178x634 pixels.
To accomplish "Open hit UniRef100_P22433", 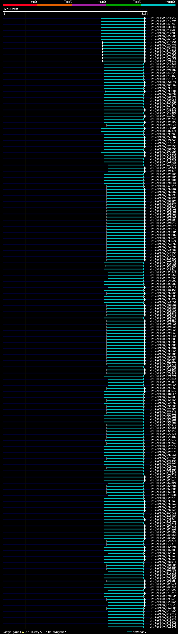I will click(x=163, y=461).
